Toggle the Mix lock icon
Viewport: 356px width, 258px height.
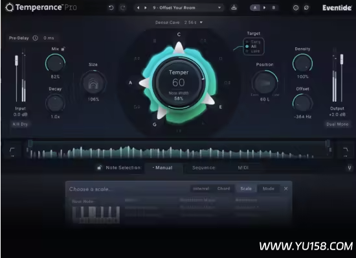point(63,49)
